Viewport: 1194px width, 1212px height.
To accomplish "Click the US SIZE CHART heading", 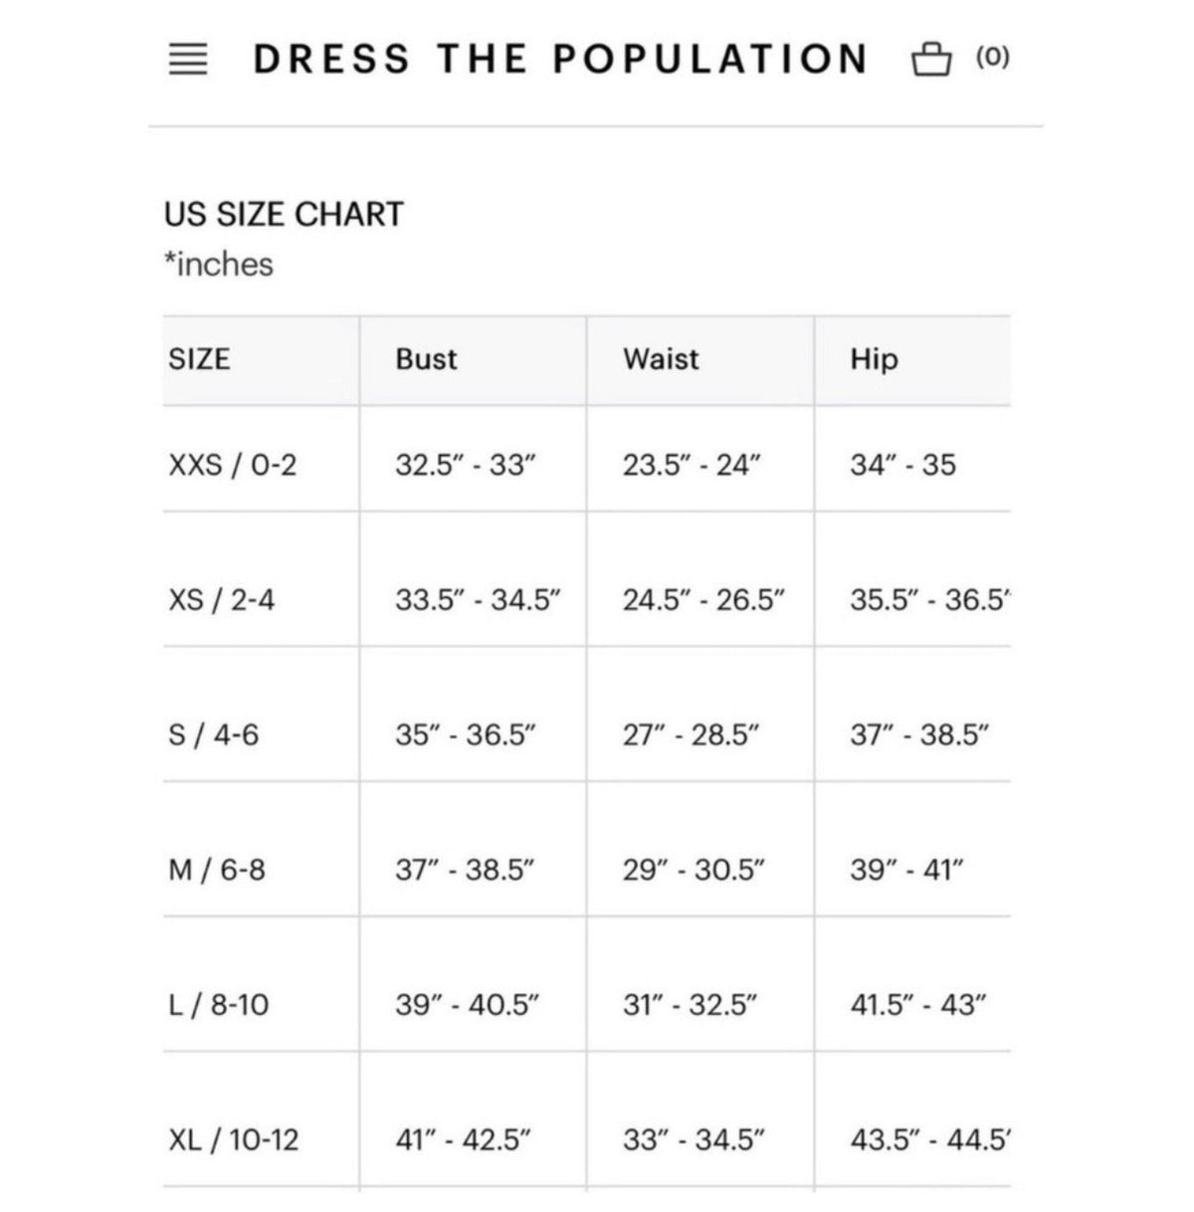I will click(x=285, y=214).
